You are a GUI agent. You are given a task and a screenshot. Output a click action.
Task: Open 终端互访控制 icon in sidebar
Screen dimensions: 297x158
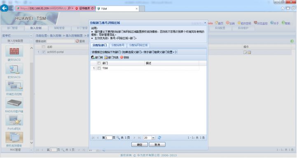[14, 86]
